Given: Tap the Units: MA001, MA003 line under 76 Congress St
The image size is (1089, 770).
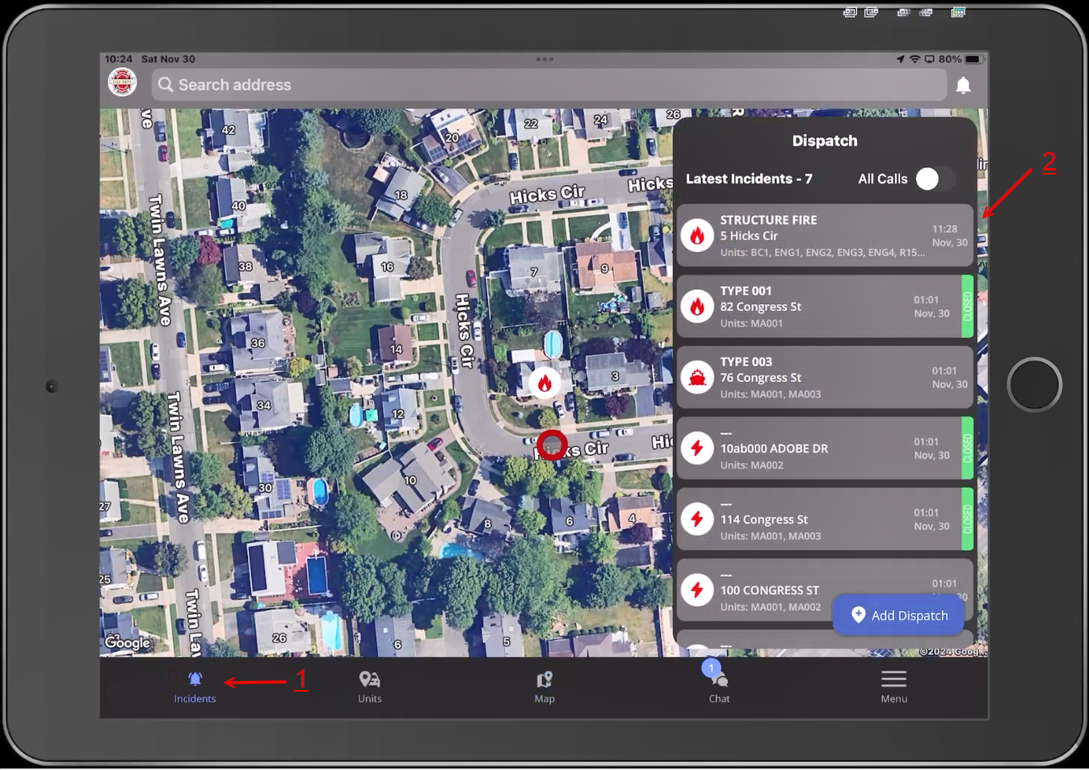Looking at the screenshot, I should [770, 394].
